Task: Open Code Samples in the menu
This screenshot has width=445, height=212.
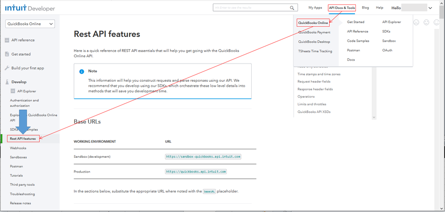Action: click(x=358, y=41)
